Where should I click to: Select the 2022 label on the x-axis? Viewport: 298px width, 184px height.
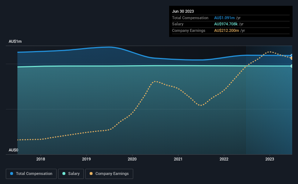coord(224,159)
